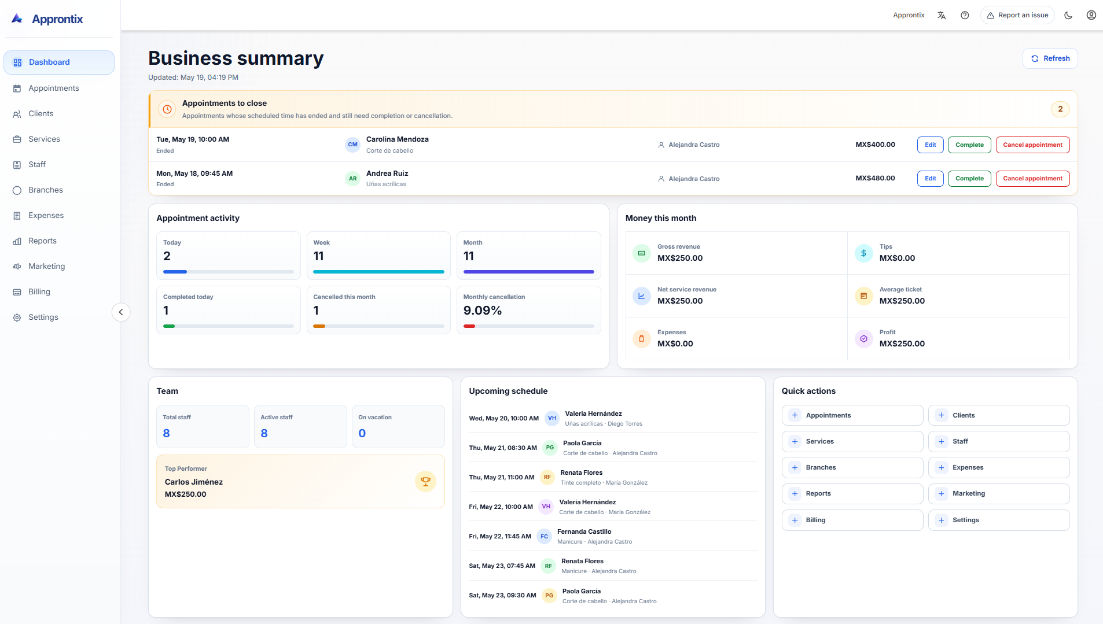Click the Billing quick action
Image resolution: width=1103 pixels, height=624 pixels.
(x=852, y=520)
